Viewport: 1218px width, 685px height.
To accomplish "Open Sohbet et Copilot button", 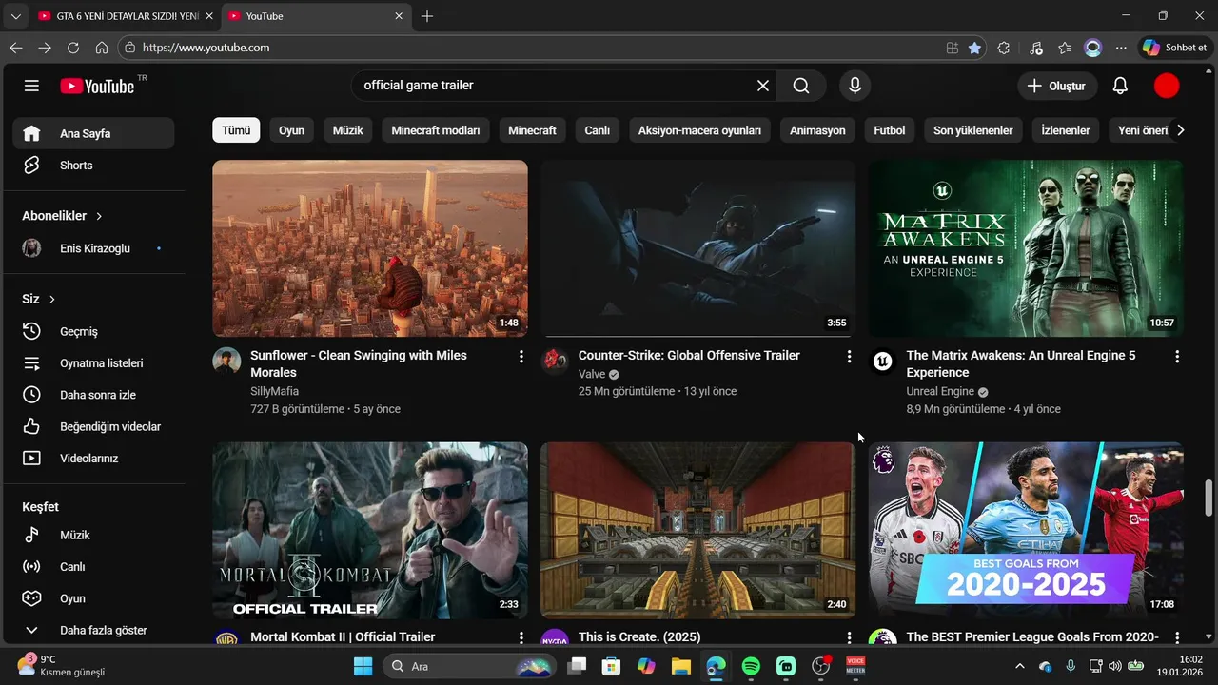I will pyautogui.click(x=1175, y=48).
